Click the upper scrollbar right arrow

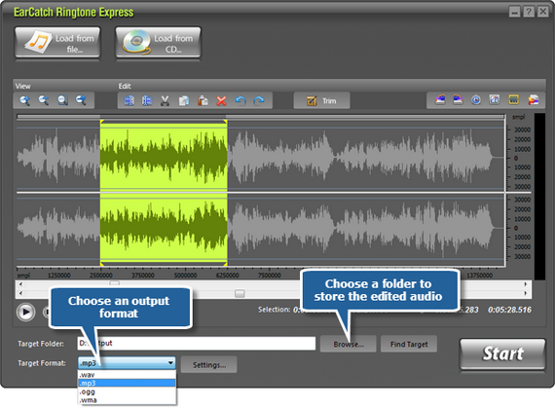pos(526,284)
